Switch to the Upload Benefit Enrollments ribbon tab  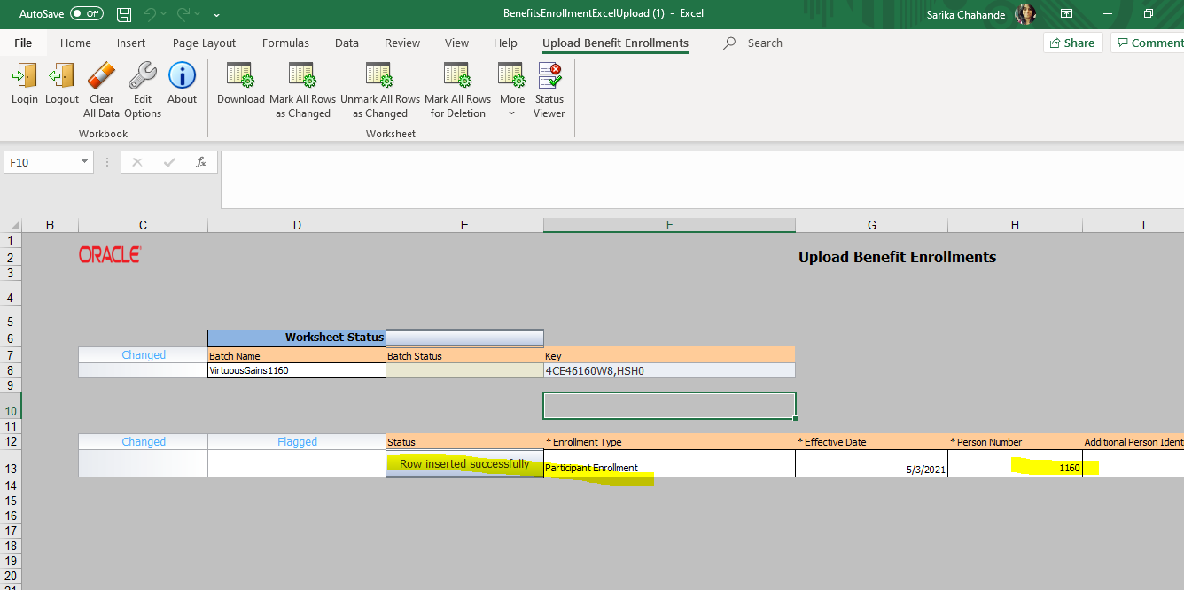click(x=615, y=43)
